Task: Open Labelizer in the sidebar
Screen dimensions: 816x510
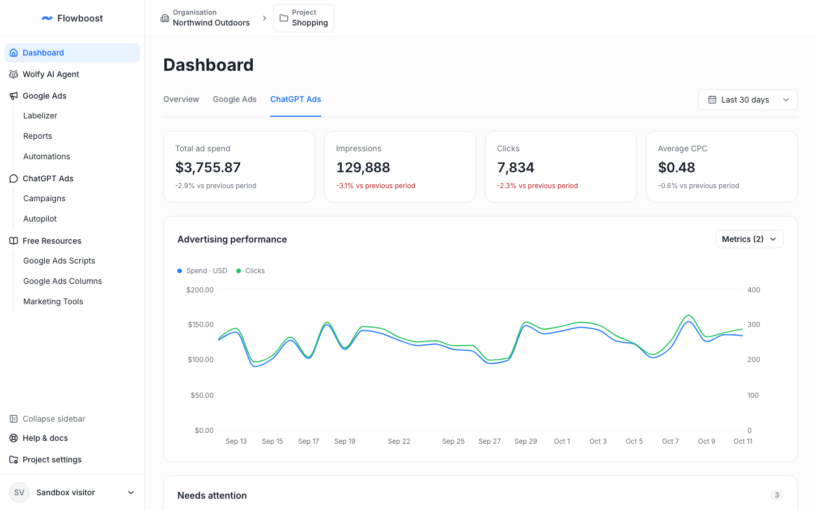Action: [40, 116]
